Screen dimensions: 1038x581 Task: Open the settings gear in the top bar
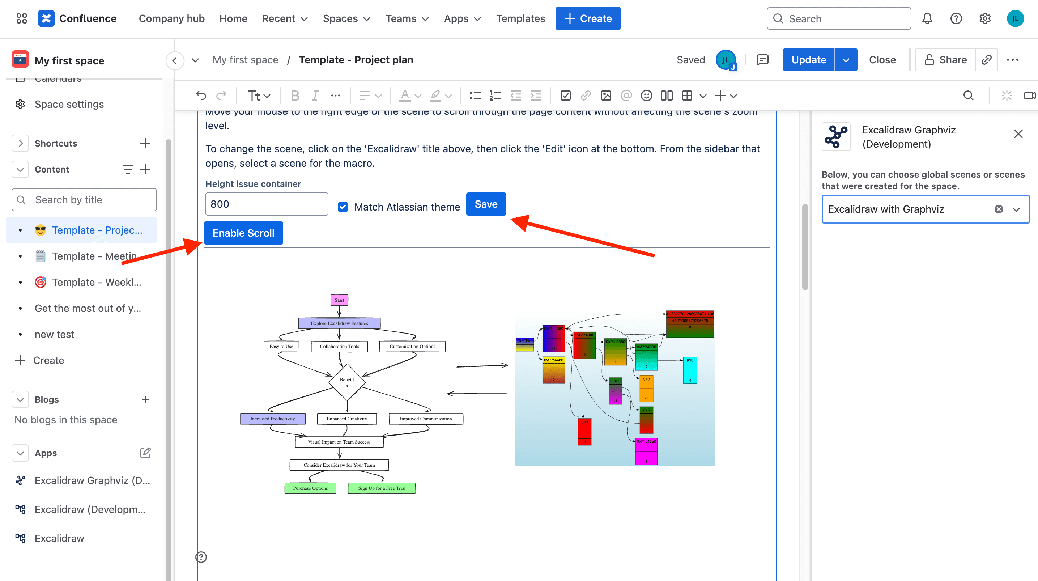tap(985, 18)
